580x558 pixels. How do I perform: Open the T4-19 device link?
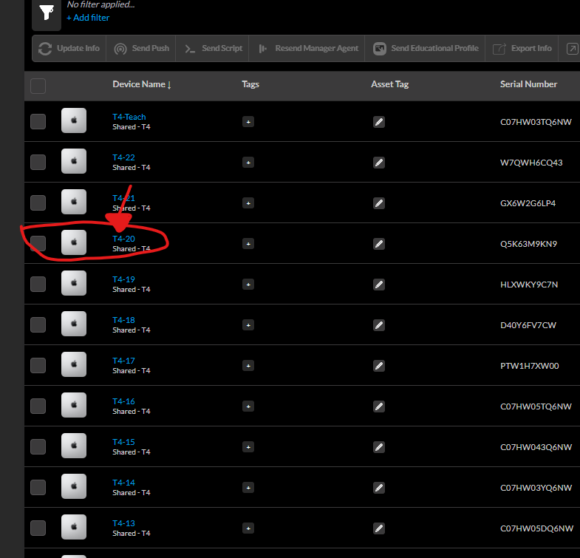(123, 280)
